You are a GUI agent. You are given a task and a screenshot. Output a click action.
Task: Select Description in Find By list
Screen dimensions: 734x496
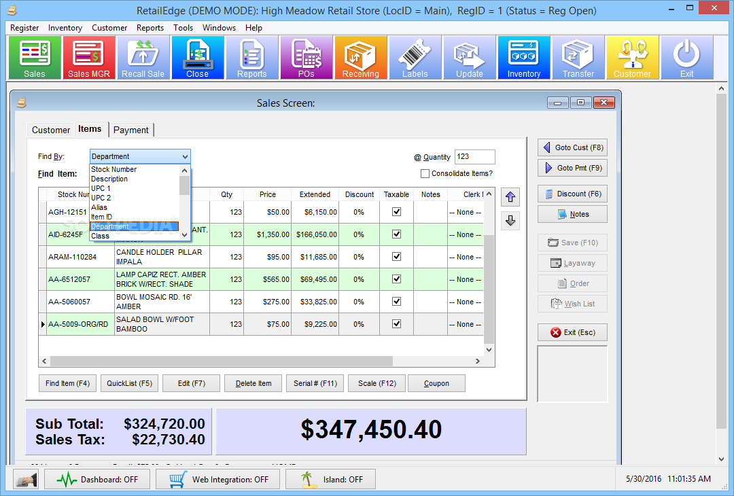135,179
